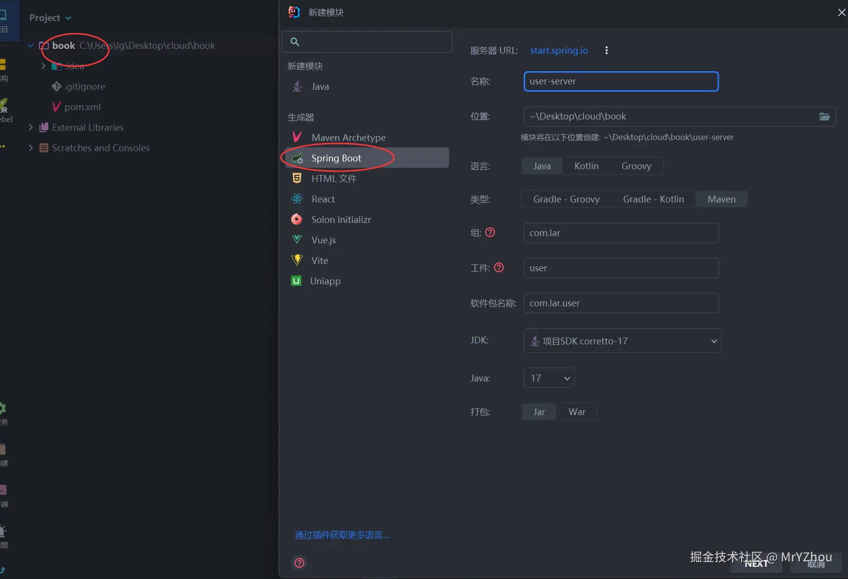Click the External Libraries icon in Project tree
This screenshot has height=579, width=848.
click(x=44, y=127)
